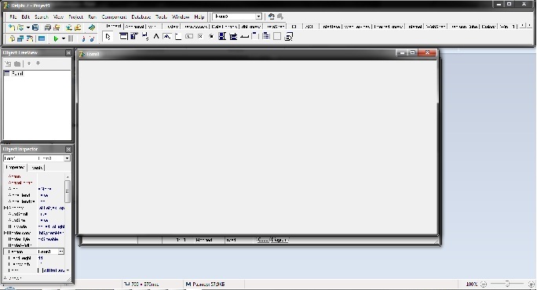The width and height of the screenshot is (537, 290).
Task: Click the move down arrow in Object TreeView
Action: coord(38,63)
